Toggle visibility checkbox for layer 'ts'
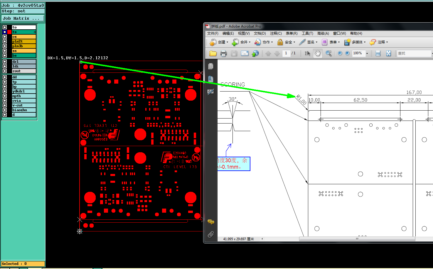Viewport: 433px width, 269px height. [5, 32]
